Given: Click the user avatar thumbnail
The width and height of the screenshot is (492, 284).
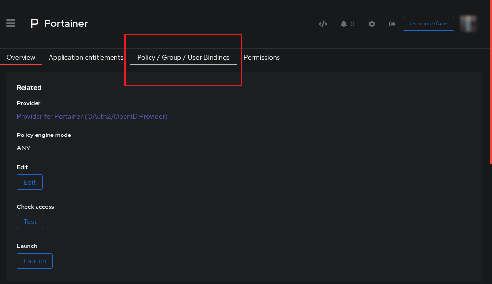Looking at the screenshot, I should click(468, 24).
